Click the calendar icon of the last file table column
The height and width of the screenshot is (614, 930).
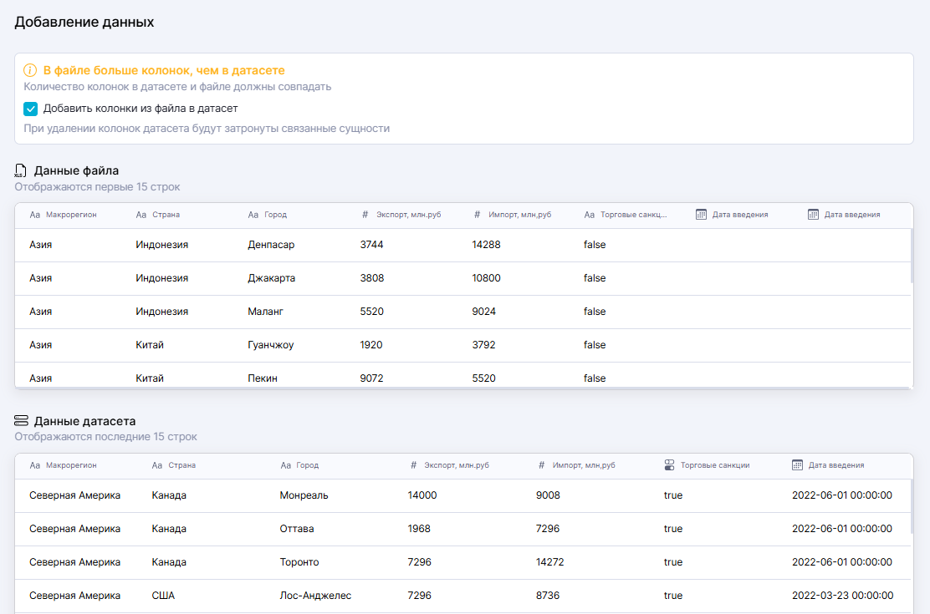813,215
